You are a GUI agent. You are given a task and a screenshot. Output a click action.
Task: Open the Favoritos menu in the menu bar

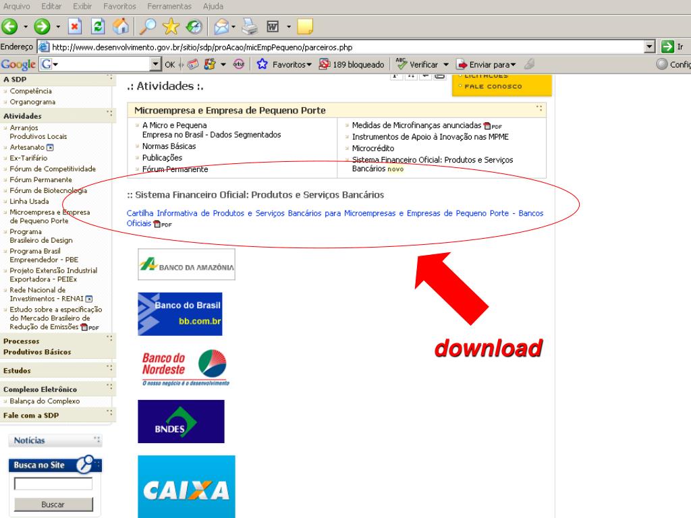coord(119,6)
